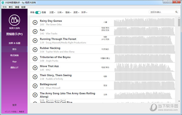Seek in the Battleground waveform
This screenshot has width=182, height=115.
click(144, 86)
